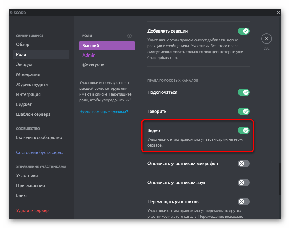The image size is (290, 228).
Task: Open the server boost status link
Action: point(40,152)
